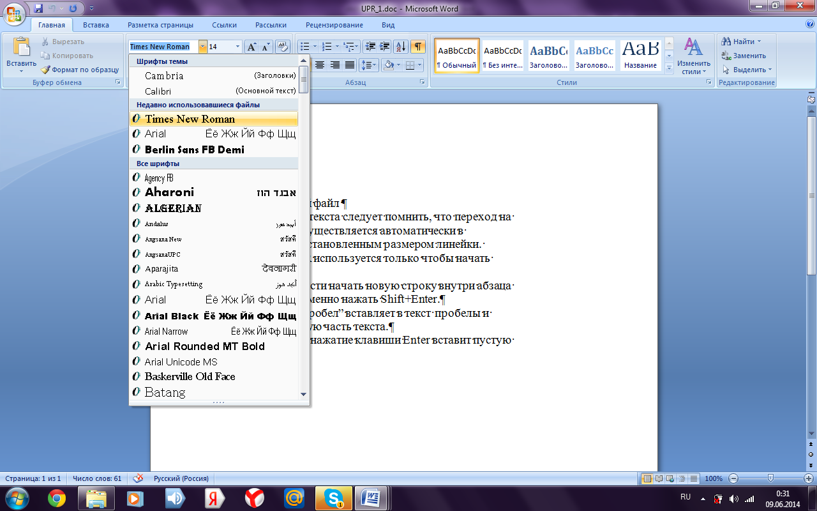Save the document from Quick Access toolbar
The image size is (817, 511).
tap(38, 8)
